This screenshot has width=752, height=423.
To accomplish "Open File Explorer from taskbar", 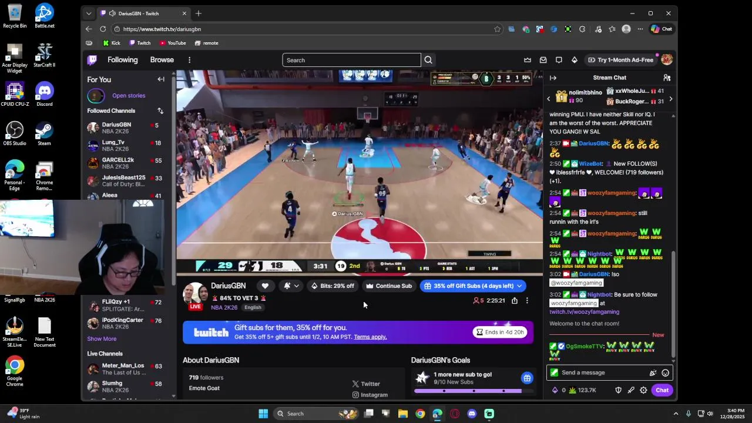I will pos(403,414).
